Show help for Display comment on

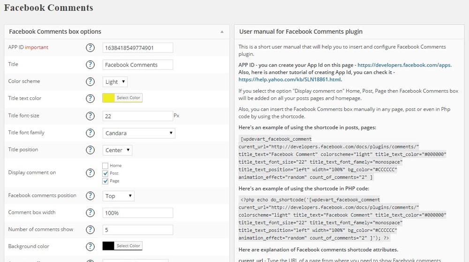point(90,173)
